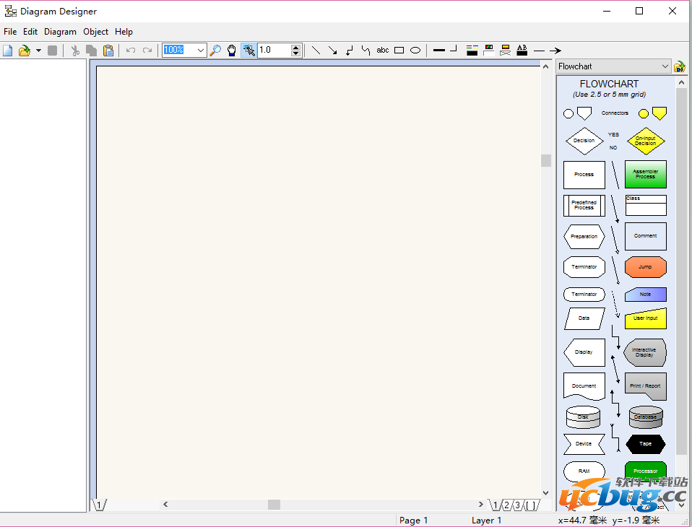Select the straight line drawing tool
The image size is (692, 527).
click(x=316, y=51)
